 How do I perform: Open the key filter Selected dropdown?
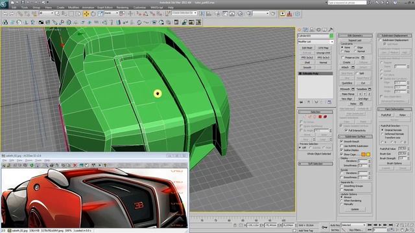(353, 225)
